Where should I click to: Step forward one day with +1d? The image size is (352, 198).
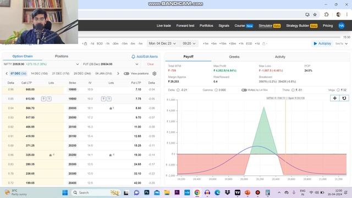click(x=257, y=43)
